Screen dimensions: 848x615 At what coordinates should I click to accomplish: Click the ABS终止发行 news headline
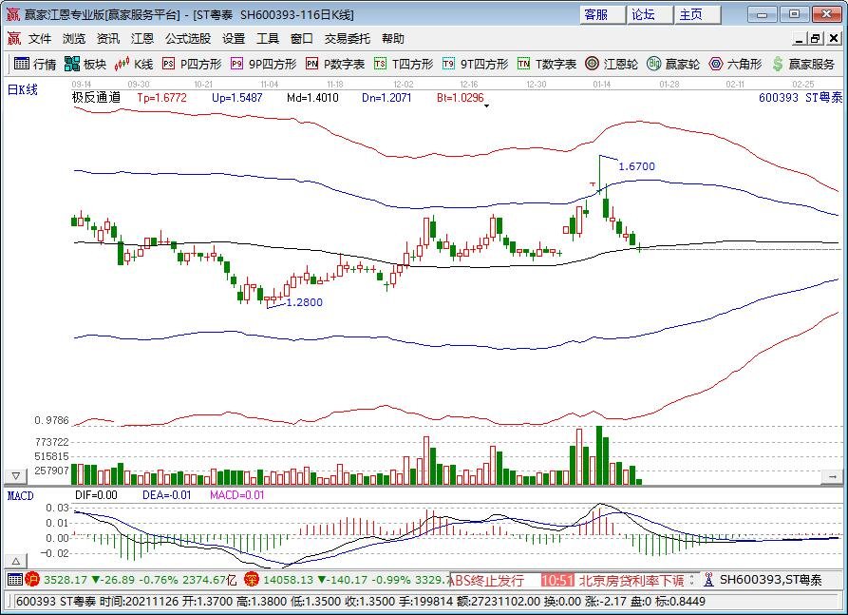[x=487, y=581]
